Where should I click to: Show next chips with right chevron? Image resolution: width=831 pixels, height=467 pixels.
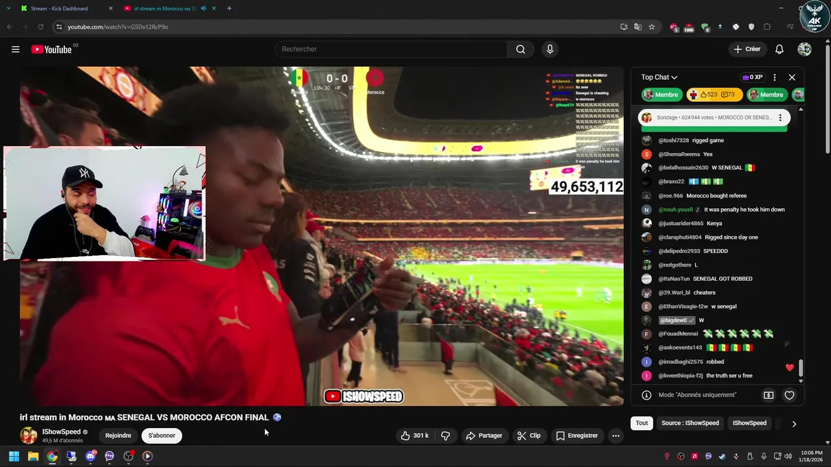pos(794,424)
